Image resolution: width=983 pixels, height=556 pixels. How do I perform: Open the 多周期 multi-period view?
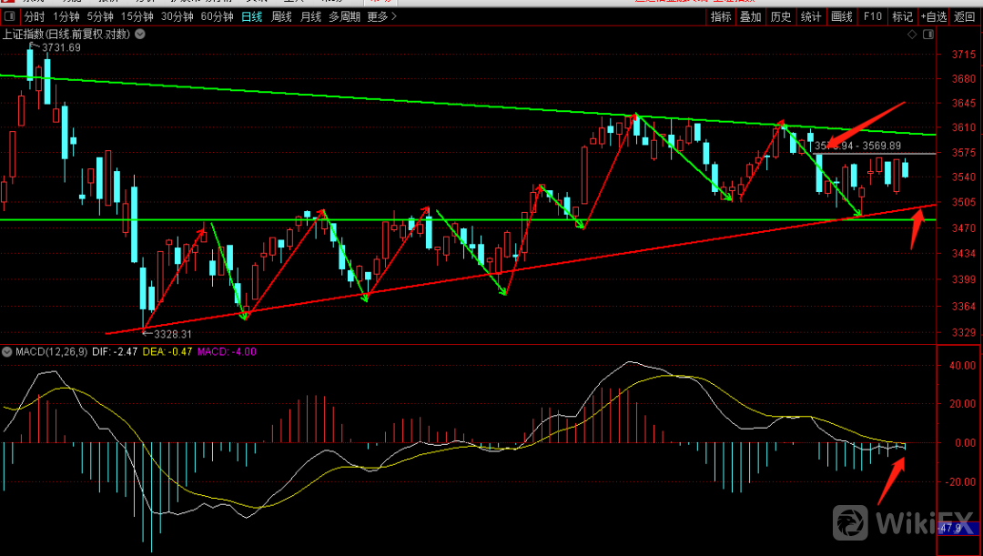click(344, 16)
